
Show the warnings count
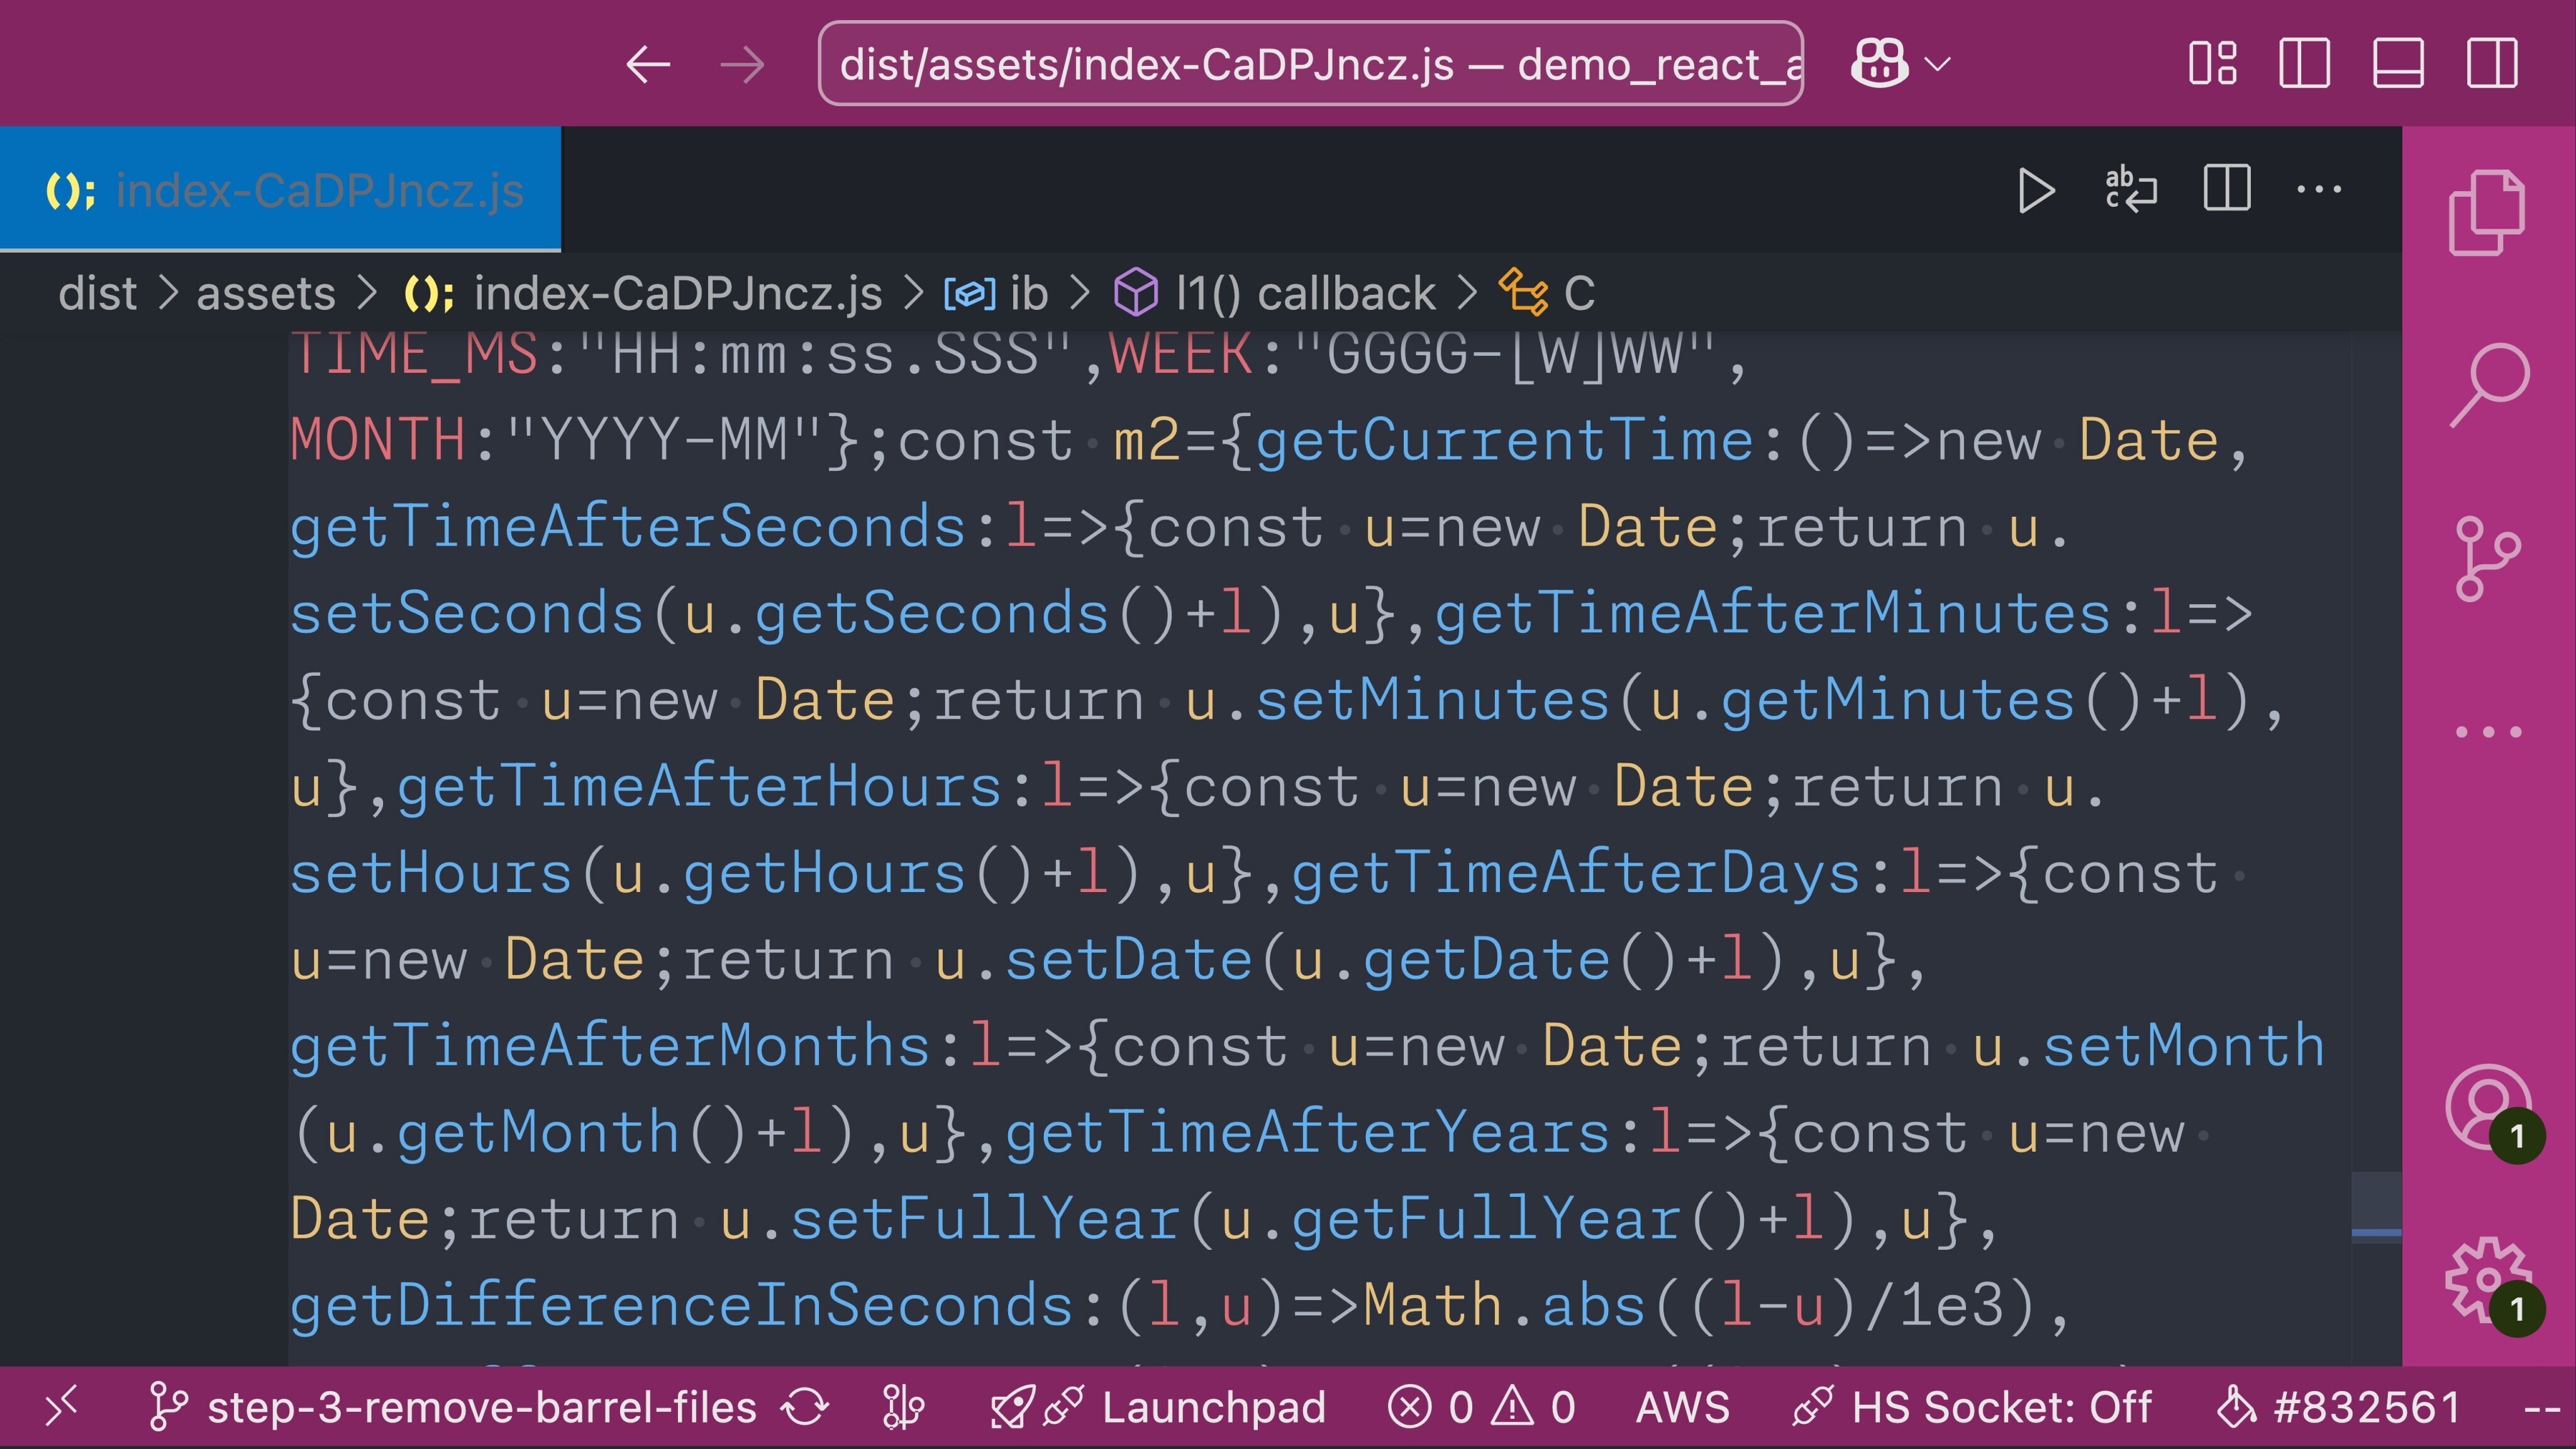point(1534,1407)
